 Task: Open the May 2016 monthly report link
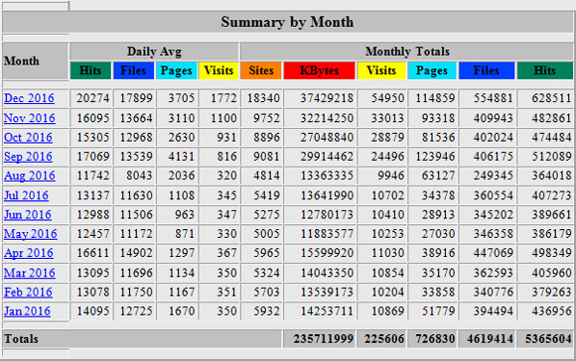(x=31, y=234)
